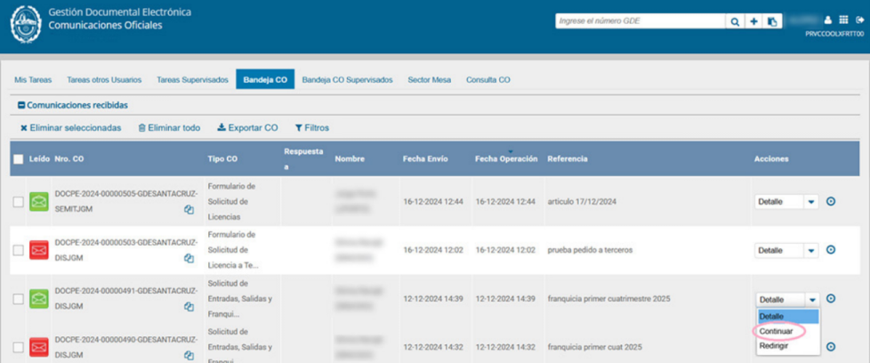Click the plus icon beside the search box

[752, 20]
